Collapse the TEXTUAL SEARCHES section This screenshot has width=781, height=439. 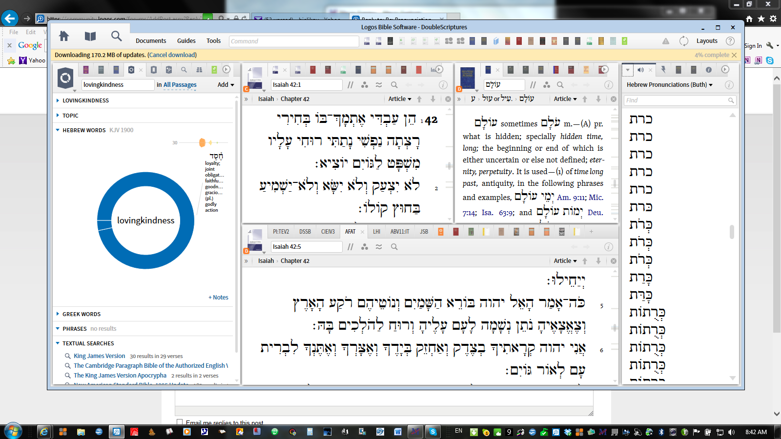tap(58, 343)
